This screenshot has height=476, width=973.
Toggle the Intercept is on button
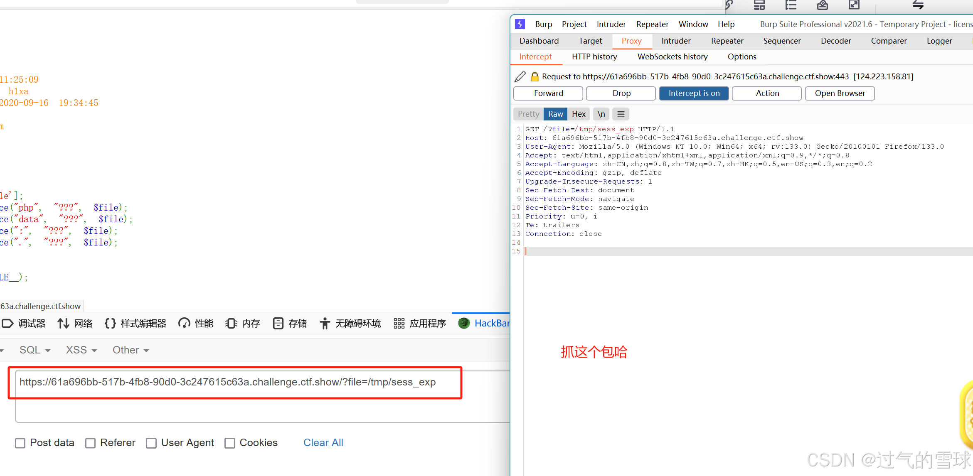pyautogui.click(x=694, y=93)
